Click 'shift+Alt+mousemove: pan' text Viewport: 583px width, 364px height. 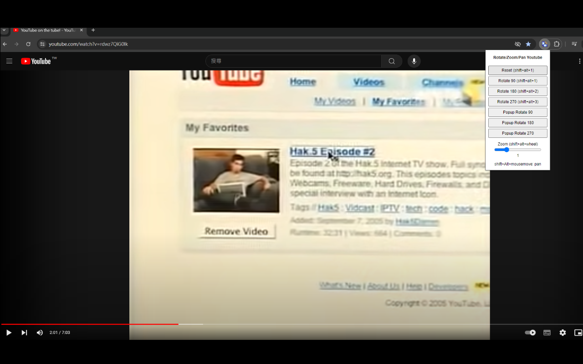(x=518, y=164)
